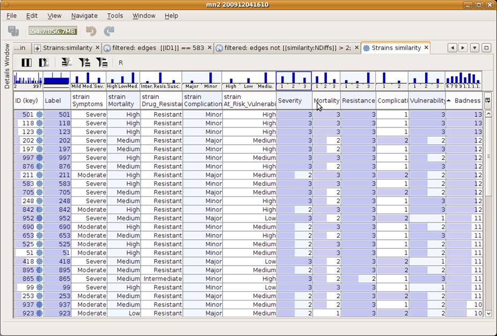
Task: Sort by the strain Symptoms column header
Action: tap(89, 101)
